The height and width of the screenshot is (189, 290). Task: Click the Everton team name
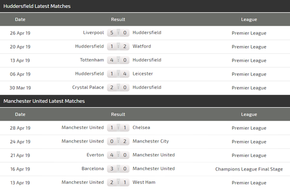(x=95, y=155)
